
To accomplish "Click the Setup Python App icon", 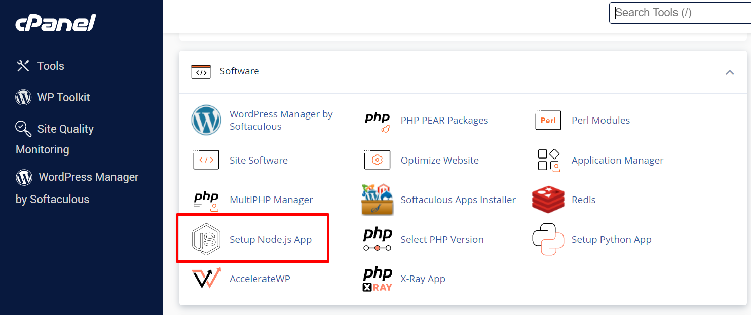I will [548, 240].
